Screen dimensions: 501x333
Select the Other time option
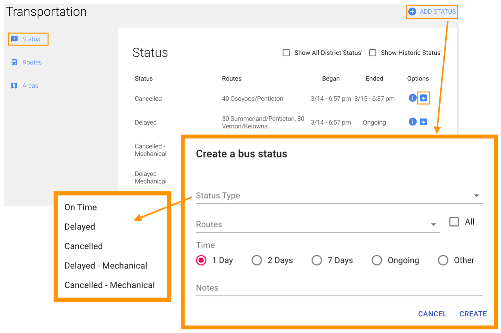(443, 260)
